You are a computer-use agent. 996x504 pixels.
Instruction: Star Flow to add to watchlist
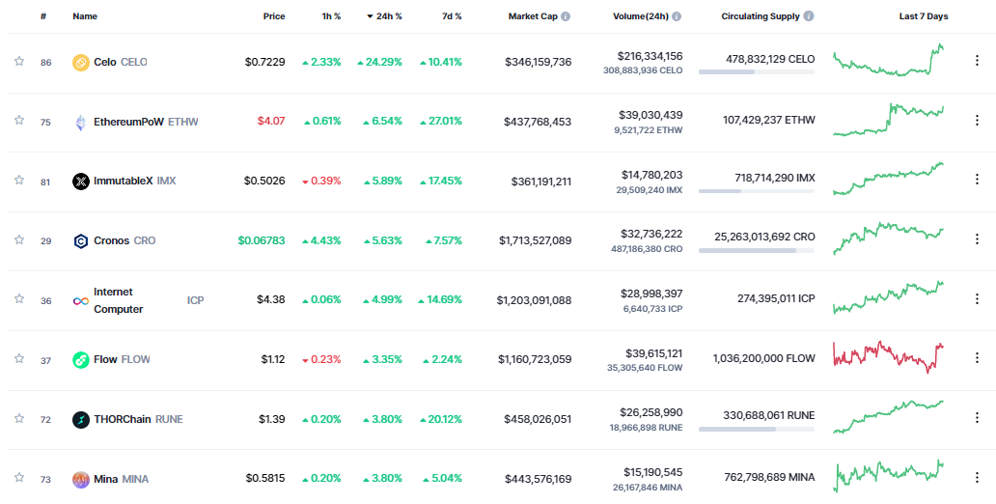click(19, 358)
